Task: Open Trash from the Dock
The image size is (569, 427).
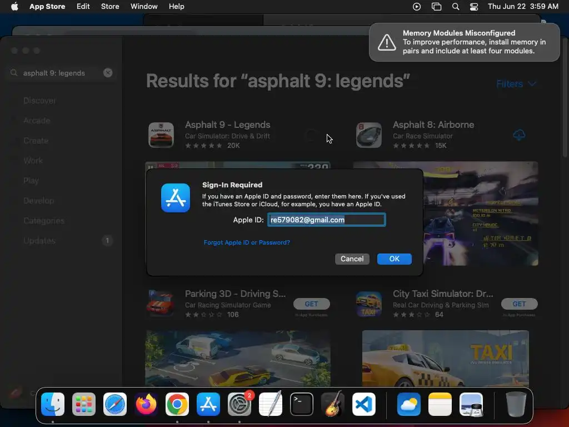Action: coord(516,404)
